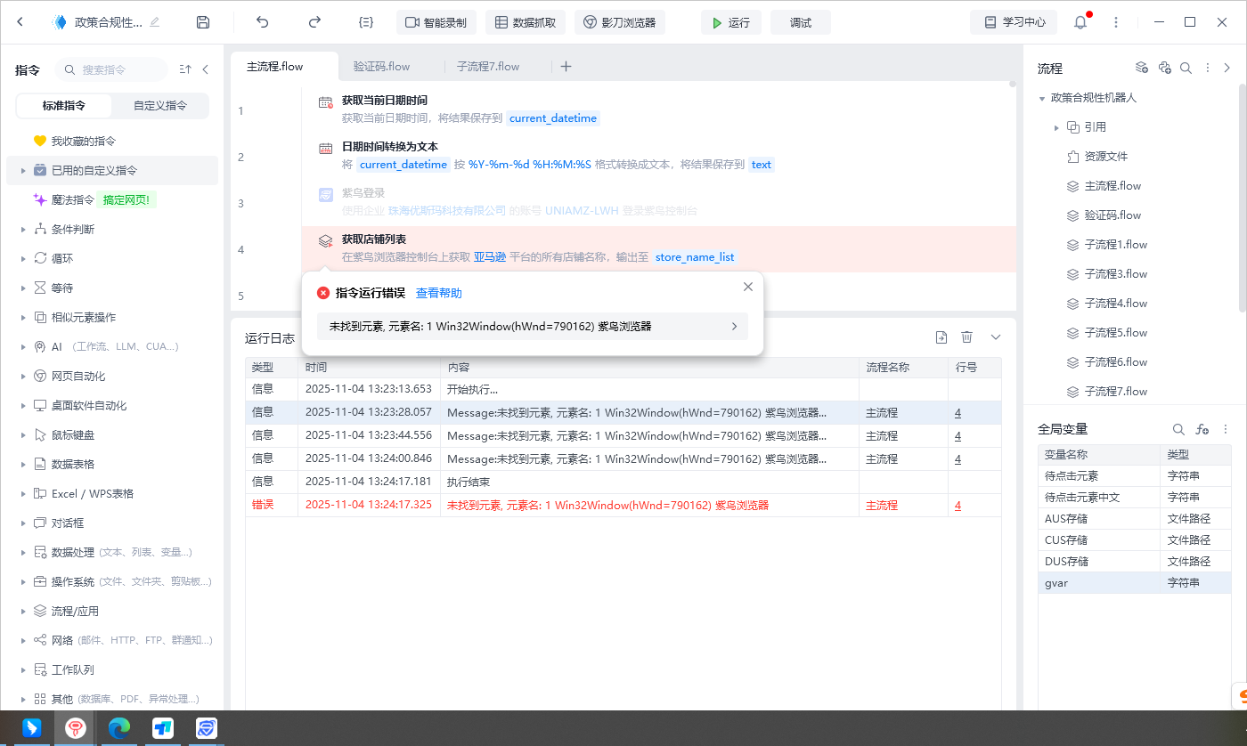Click the line number 4 link in the red error row
1247x746 pixels.
coord(958,506)
